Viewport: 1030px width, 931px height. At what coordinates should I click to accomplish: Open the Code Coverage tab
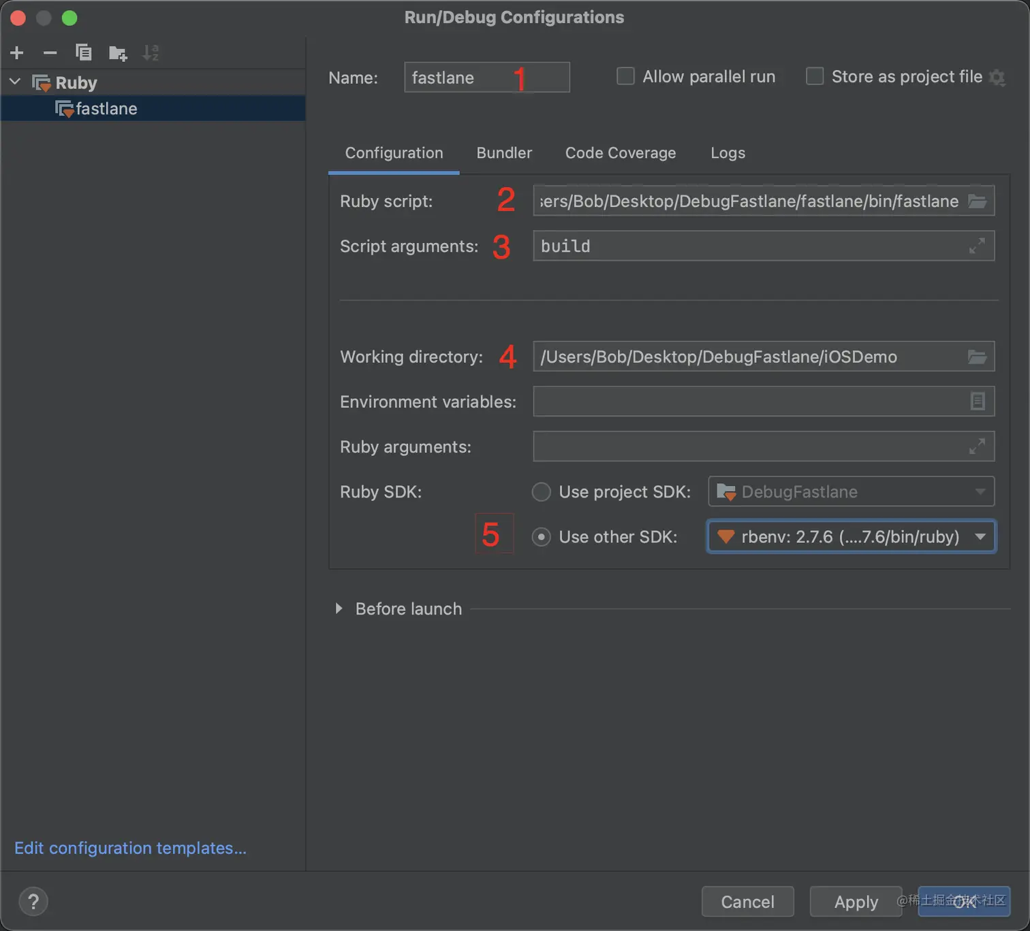pyautogui.click(x=621, y=153)
